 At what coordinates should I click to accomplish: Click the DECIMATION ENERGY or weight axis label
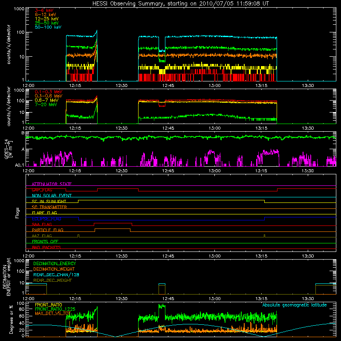pos(6,277)
